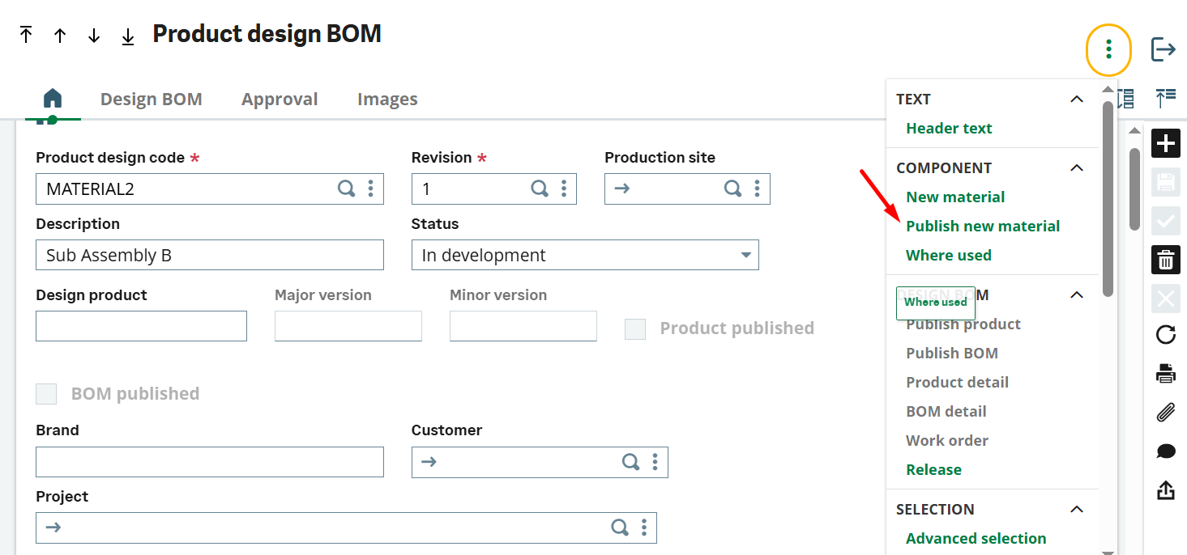Select Work order menu entry
Viewport: 1187px width, 555px height.
947,441
